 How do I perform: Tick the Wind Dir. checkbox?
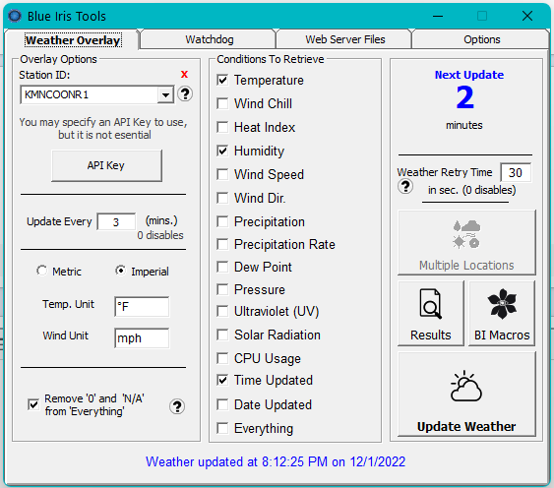(x=222, y=198)
